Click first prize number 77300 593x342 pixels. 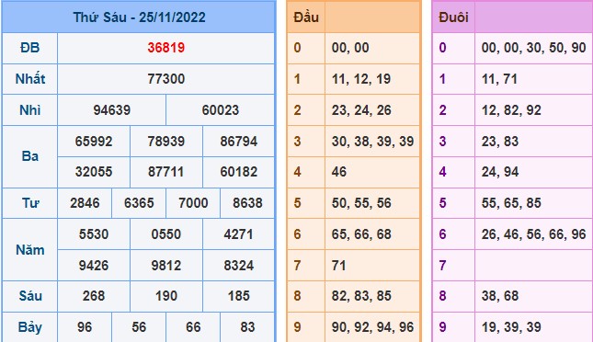click(166, 79)
